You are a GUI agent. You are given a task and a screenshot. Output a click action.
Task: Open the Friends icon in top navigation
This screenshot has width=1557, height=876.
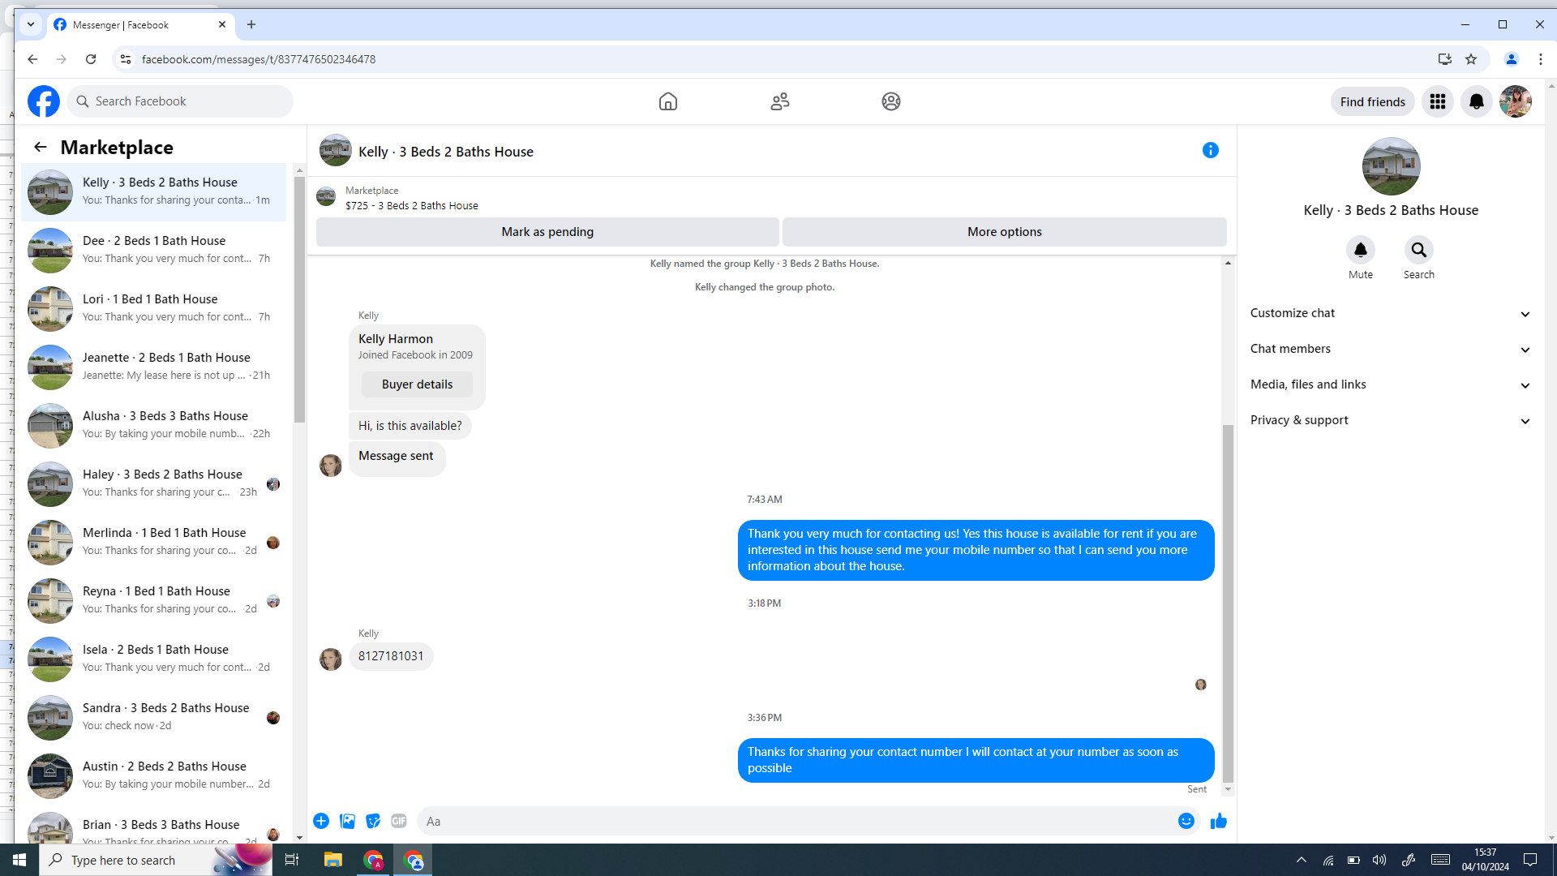(779, 101)
